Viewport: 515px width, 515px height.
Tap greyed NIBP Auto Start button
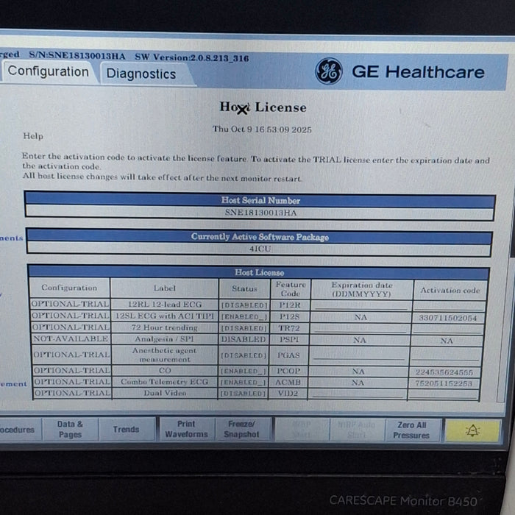tap(357, 430)
